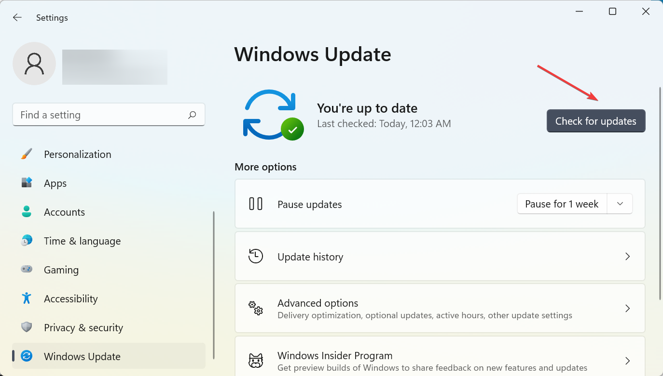The height and width of the screenshot is (376, 663).
Task: Click the Apps icon in sidebar
Action: [27, 183]
